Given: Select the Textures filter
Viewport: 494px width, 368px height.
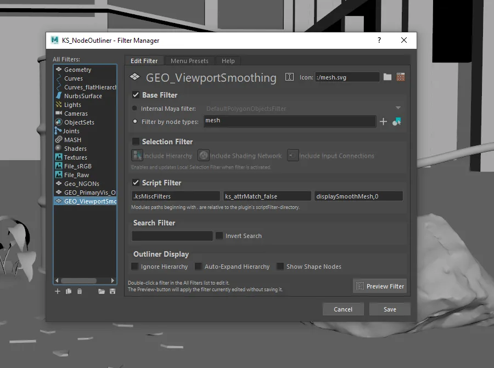Looking at the screenshot, I should 86,157.
